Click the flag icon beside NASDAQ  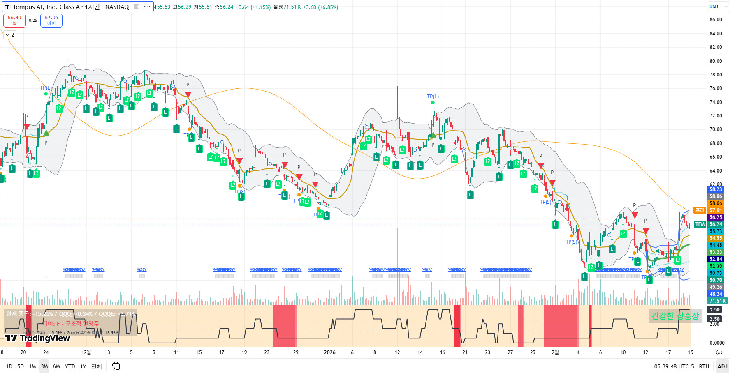(136, 7)
